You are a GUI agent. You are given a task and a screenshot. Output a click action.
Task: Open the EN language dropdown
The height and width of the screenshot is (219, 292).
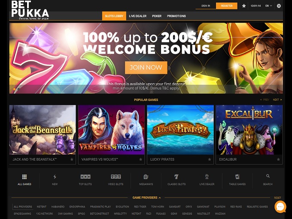(x=268, y=6)
